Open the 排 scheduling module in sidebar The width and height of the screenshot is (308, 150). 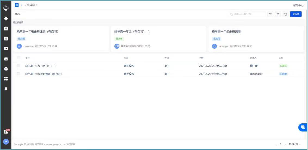(x=6, y=29)
